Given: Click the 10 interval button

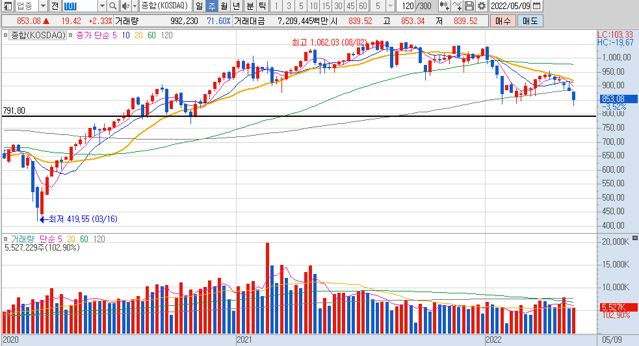Looking at the screenshot, I should [313, 6].
